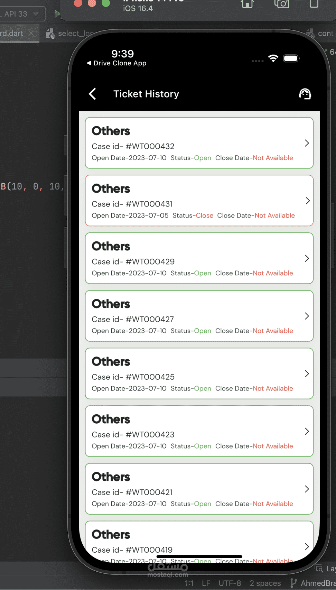The image size is (336, 590).
Task: Select Case id- #WT000429 text
Action: coord(133,262)
